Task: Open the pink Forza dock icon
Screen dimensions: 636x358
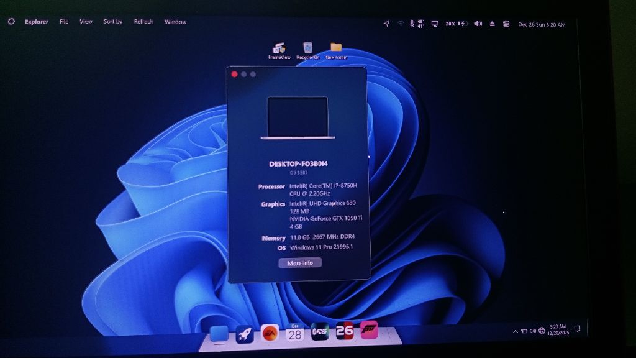Action: (x=371, y=333)
